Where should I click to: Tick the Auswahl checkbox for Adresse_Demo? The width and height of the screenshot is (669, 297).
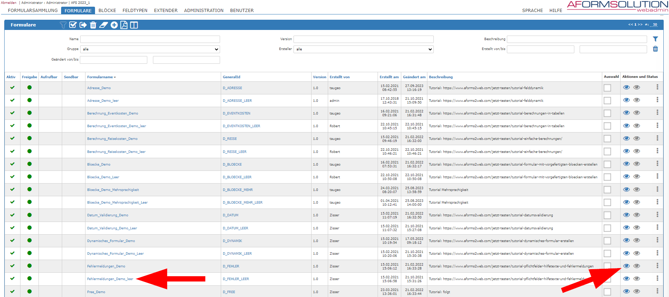[607, 88]
